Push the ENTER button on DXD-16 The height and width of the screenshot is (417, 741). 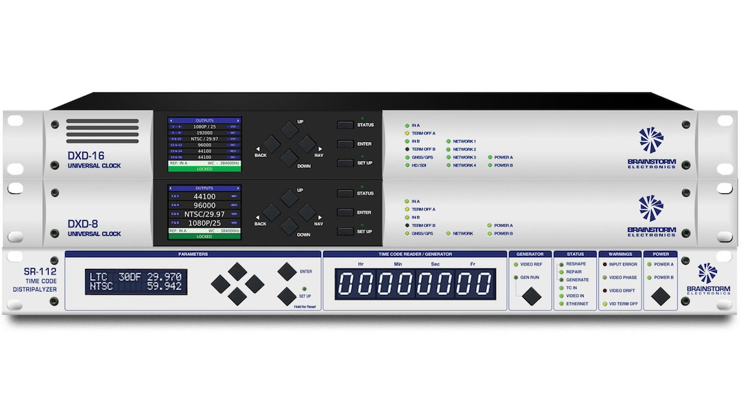pos(345,144)
